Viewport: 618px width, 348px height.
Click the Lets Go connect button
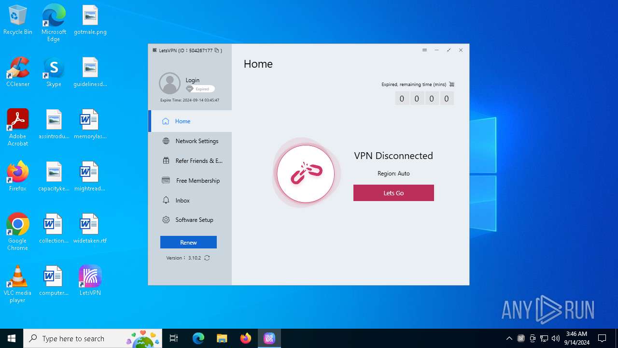(x=393, y=193)
